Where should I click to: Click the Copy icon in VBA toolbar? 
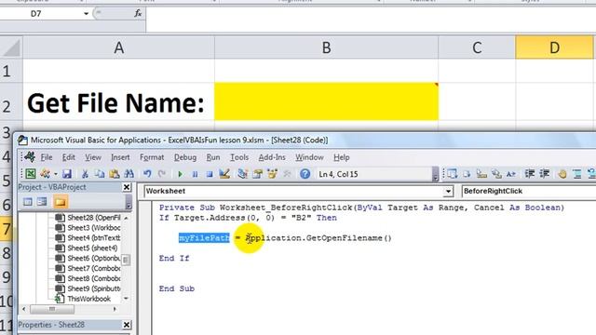coord(100,174)
